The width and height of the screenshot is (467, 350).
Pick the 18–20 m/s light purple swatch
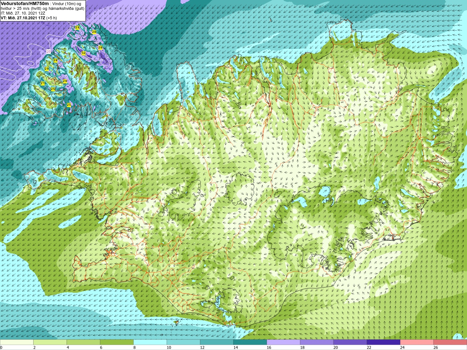pyautogui.click(x=317, y=342)
